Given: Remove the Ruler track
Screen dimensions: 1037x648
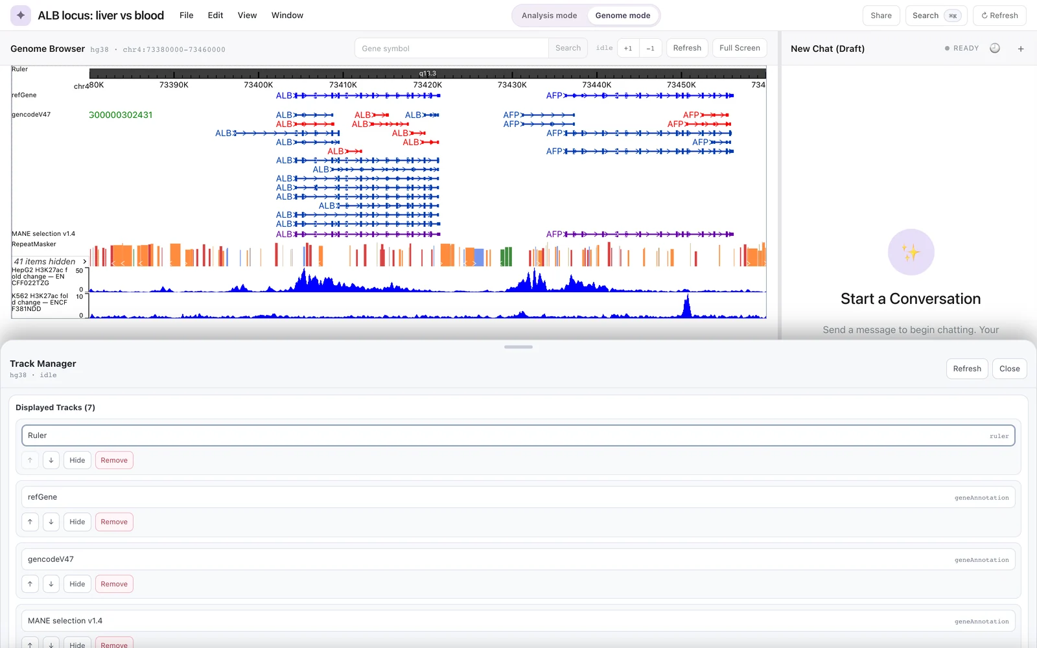Looking at the screenshot, I should [114, 460].
